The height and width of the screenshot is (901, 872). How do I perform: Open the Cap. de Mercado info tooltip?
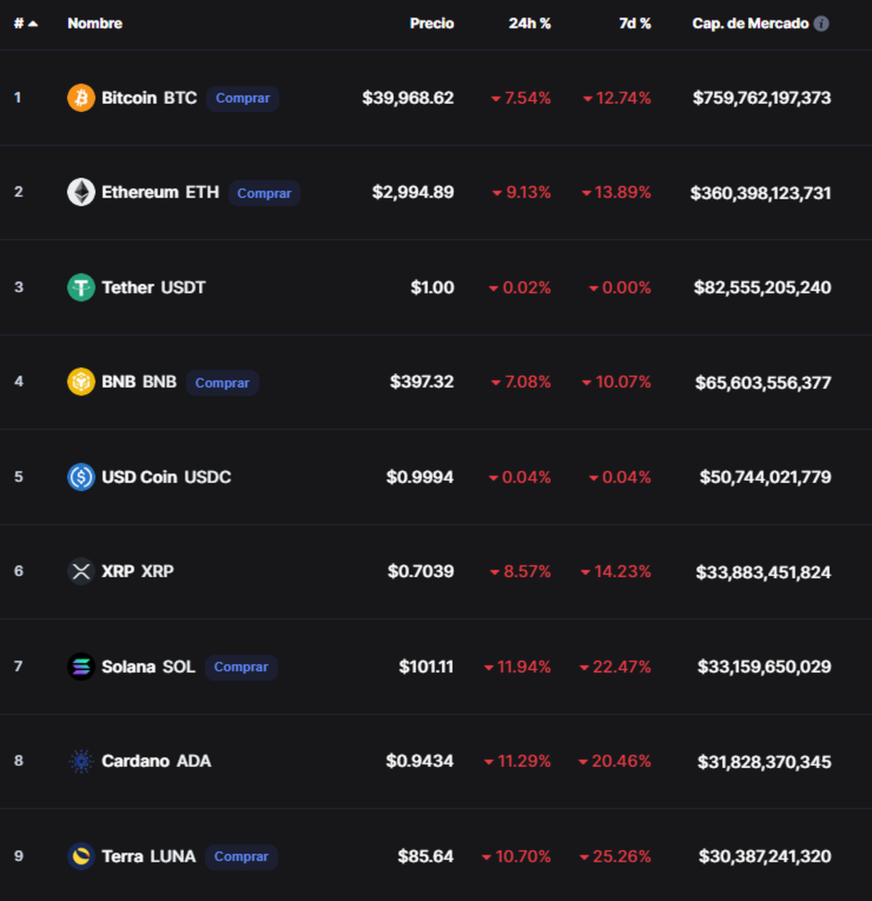822,23
